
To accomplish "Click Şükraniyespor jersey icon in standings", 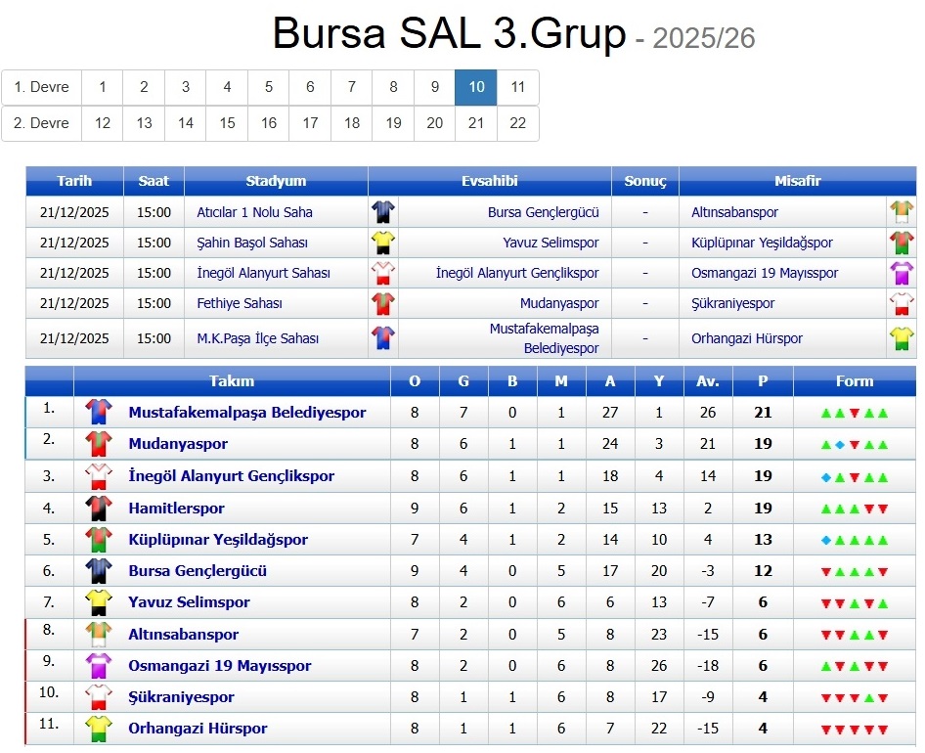I will 98,697.
